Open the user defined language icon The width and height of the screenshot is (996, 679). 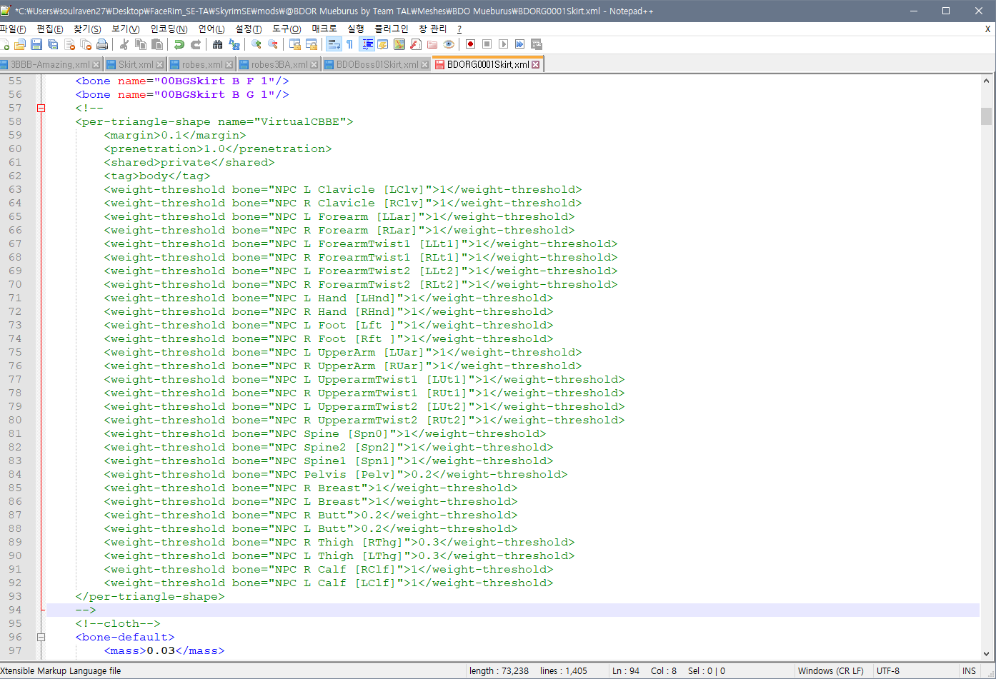(383, 44)
